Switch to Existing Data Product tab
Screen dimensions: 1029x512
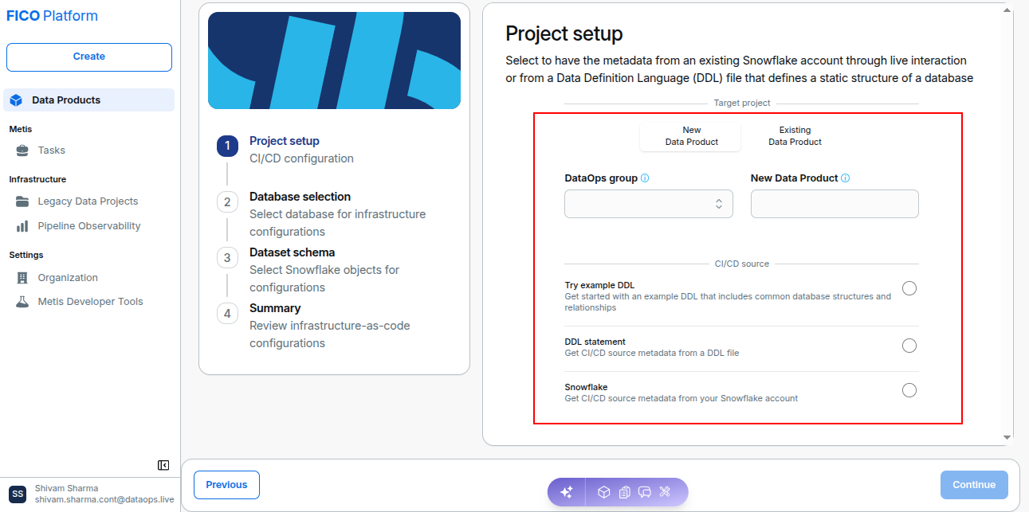click(x=795, y=136)
